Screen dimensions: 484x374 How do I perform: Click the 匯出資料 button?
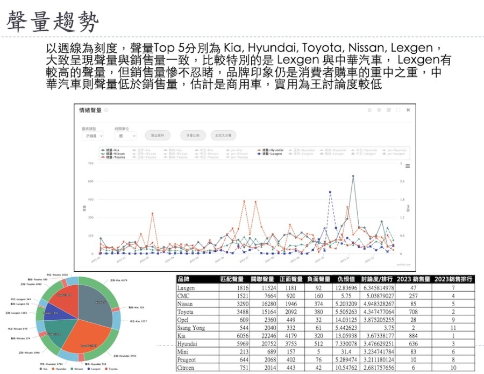pyautogui.click(x=158, y=135)
